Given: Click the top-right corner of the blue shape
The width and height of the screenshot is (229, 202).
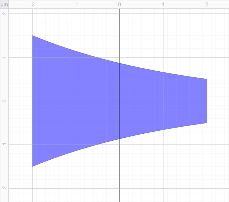Looking at the screenshot, I should [x=207, y=79].
